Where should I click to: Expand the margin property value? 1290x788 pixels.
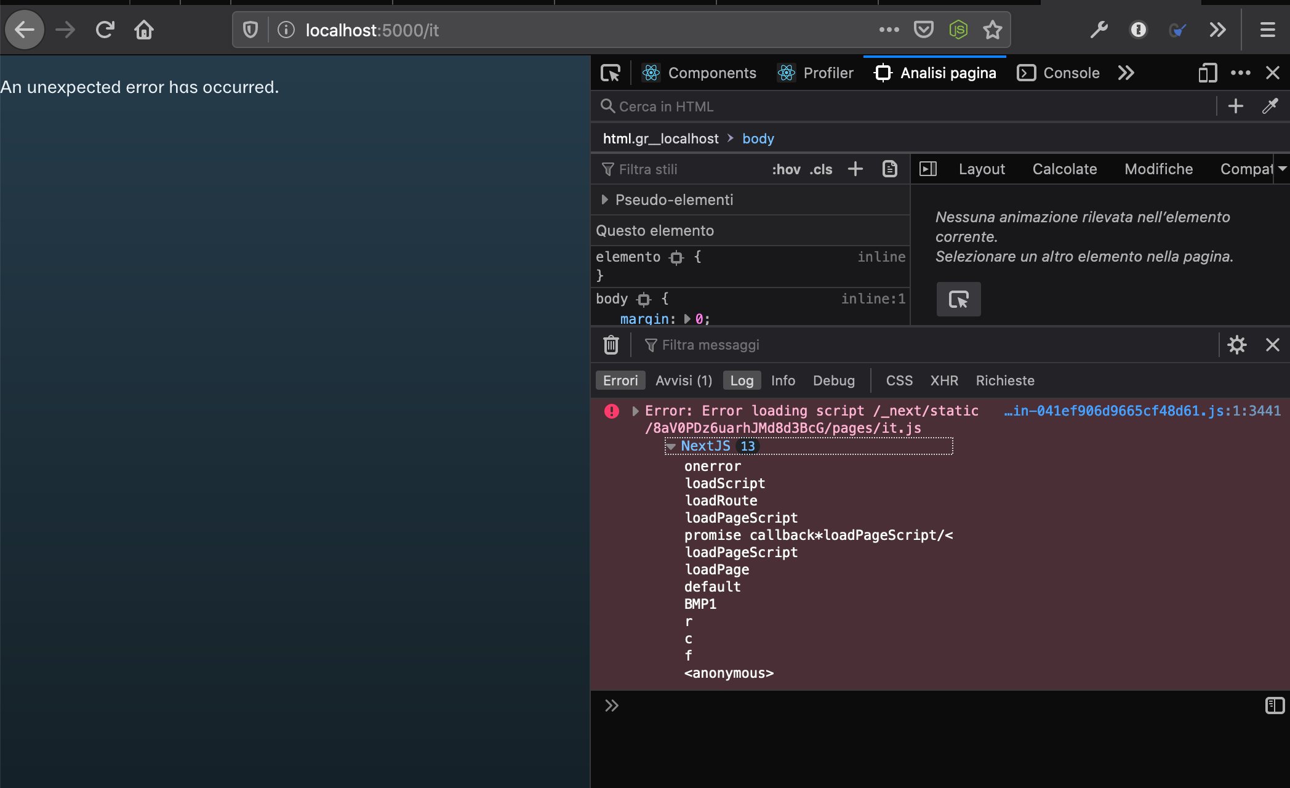point(687,319)
